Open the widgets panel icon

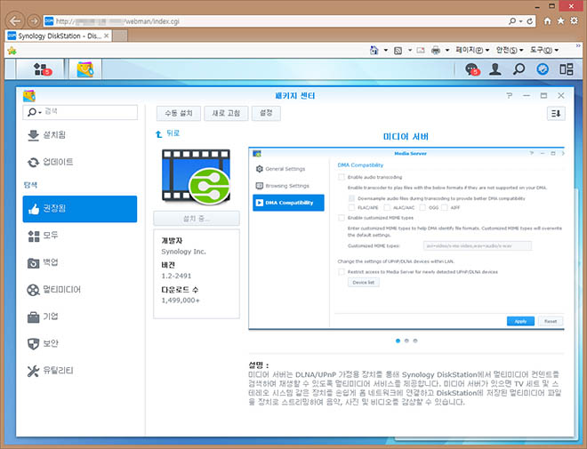tap(566, 69)
